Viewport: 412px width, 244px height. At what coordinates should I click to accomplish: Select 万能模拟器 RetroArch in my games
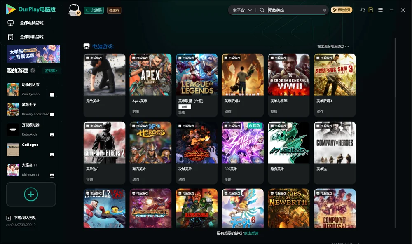tap(31, 129)
